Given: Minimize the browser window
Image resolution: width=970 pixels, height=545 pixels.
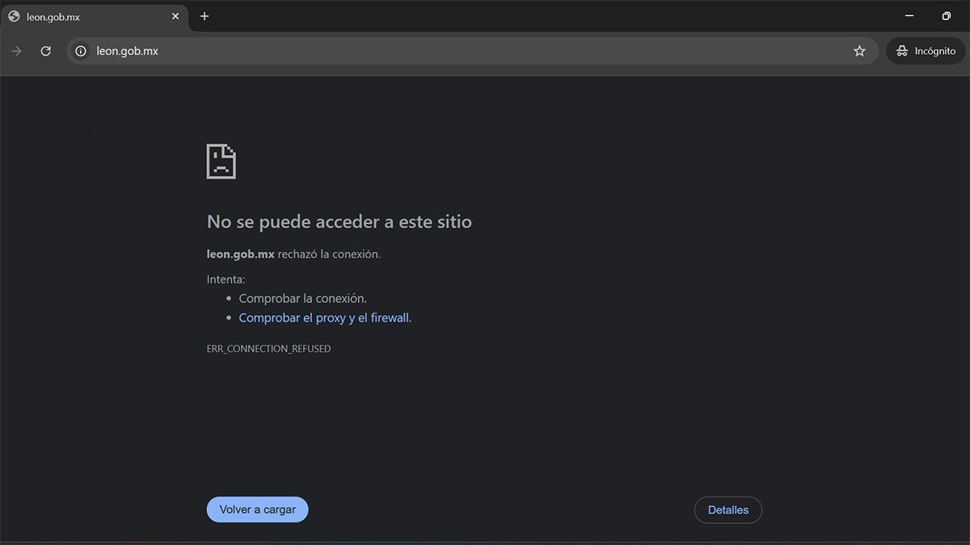Looking at the screenshot, I should click(909, 16).
